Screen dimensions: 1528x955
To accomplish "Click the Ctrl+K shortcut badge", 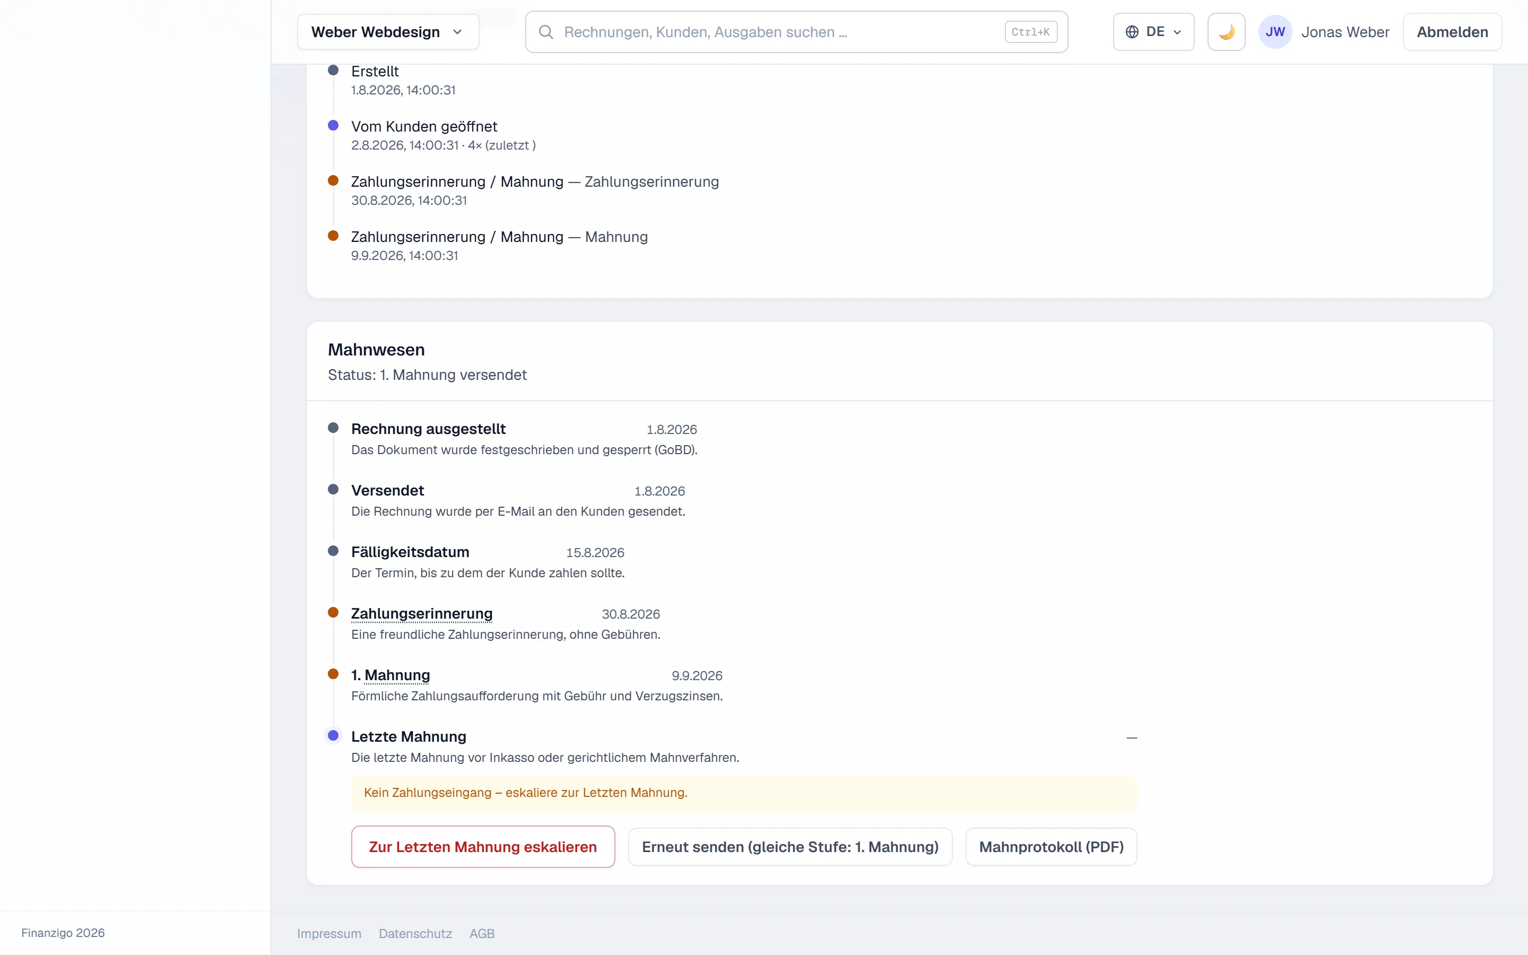I will point(1030,32).
